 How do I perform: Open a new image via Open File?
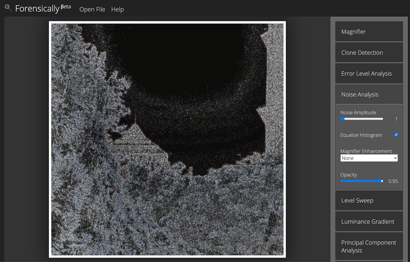(x=92, y=9)
